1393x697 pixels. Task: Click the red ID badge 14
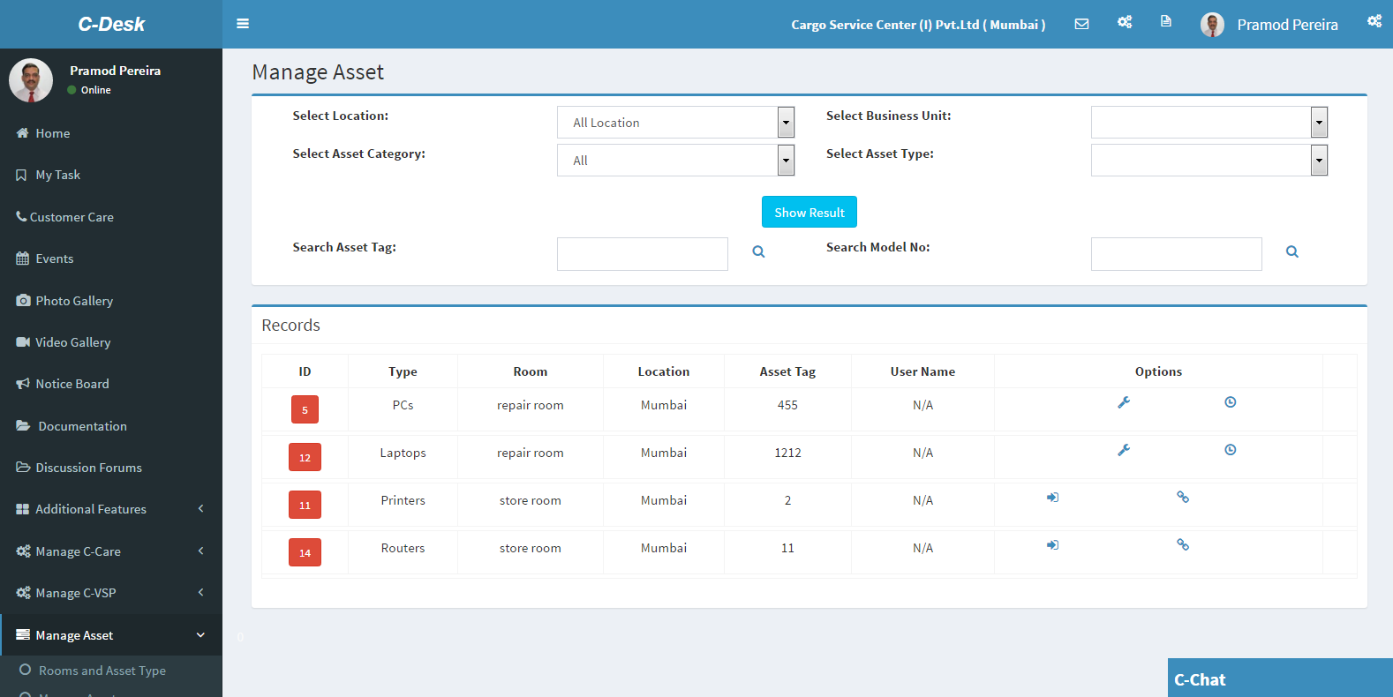(305, 552)
